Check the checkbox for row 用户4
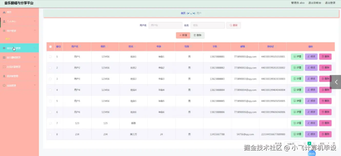 (x=50, y=90)
